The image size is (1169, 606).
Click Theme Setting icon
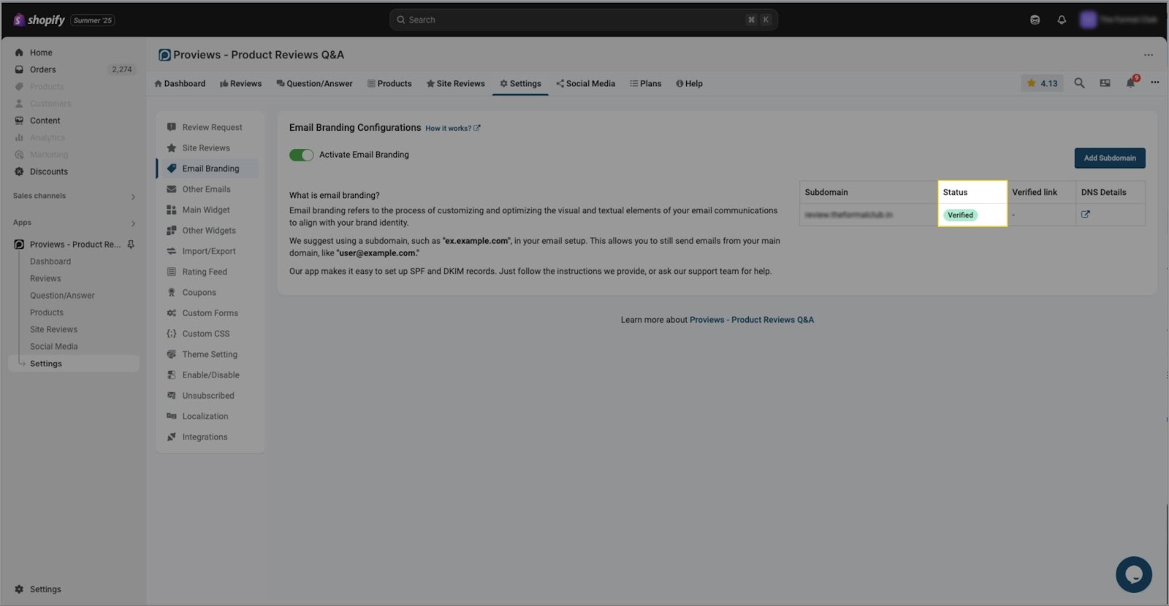171,354
